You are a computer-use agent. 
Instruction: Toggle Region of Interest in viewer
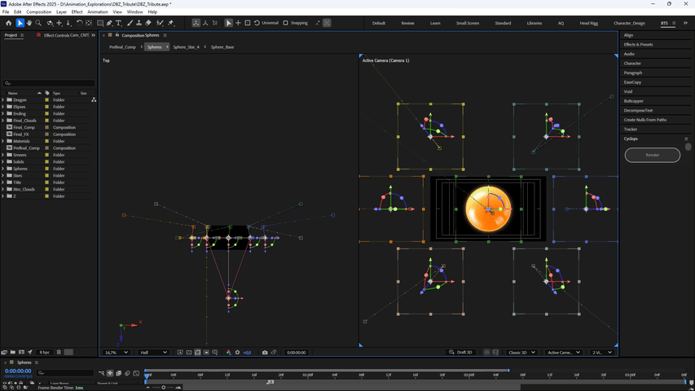point(206,353)
